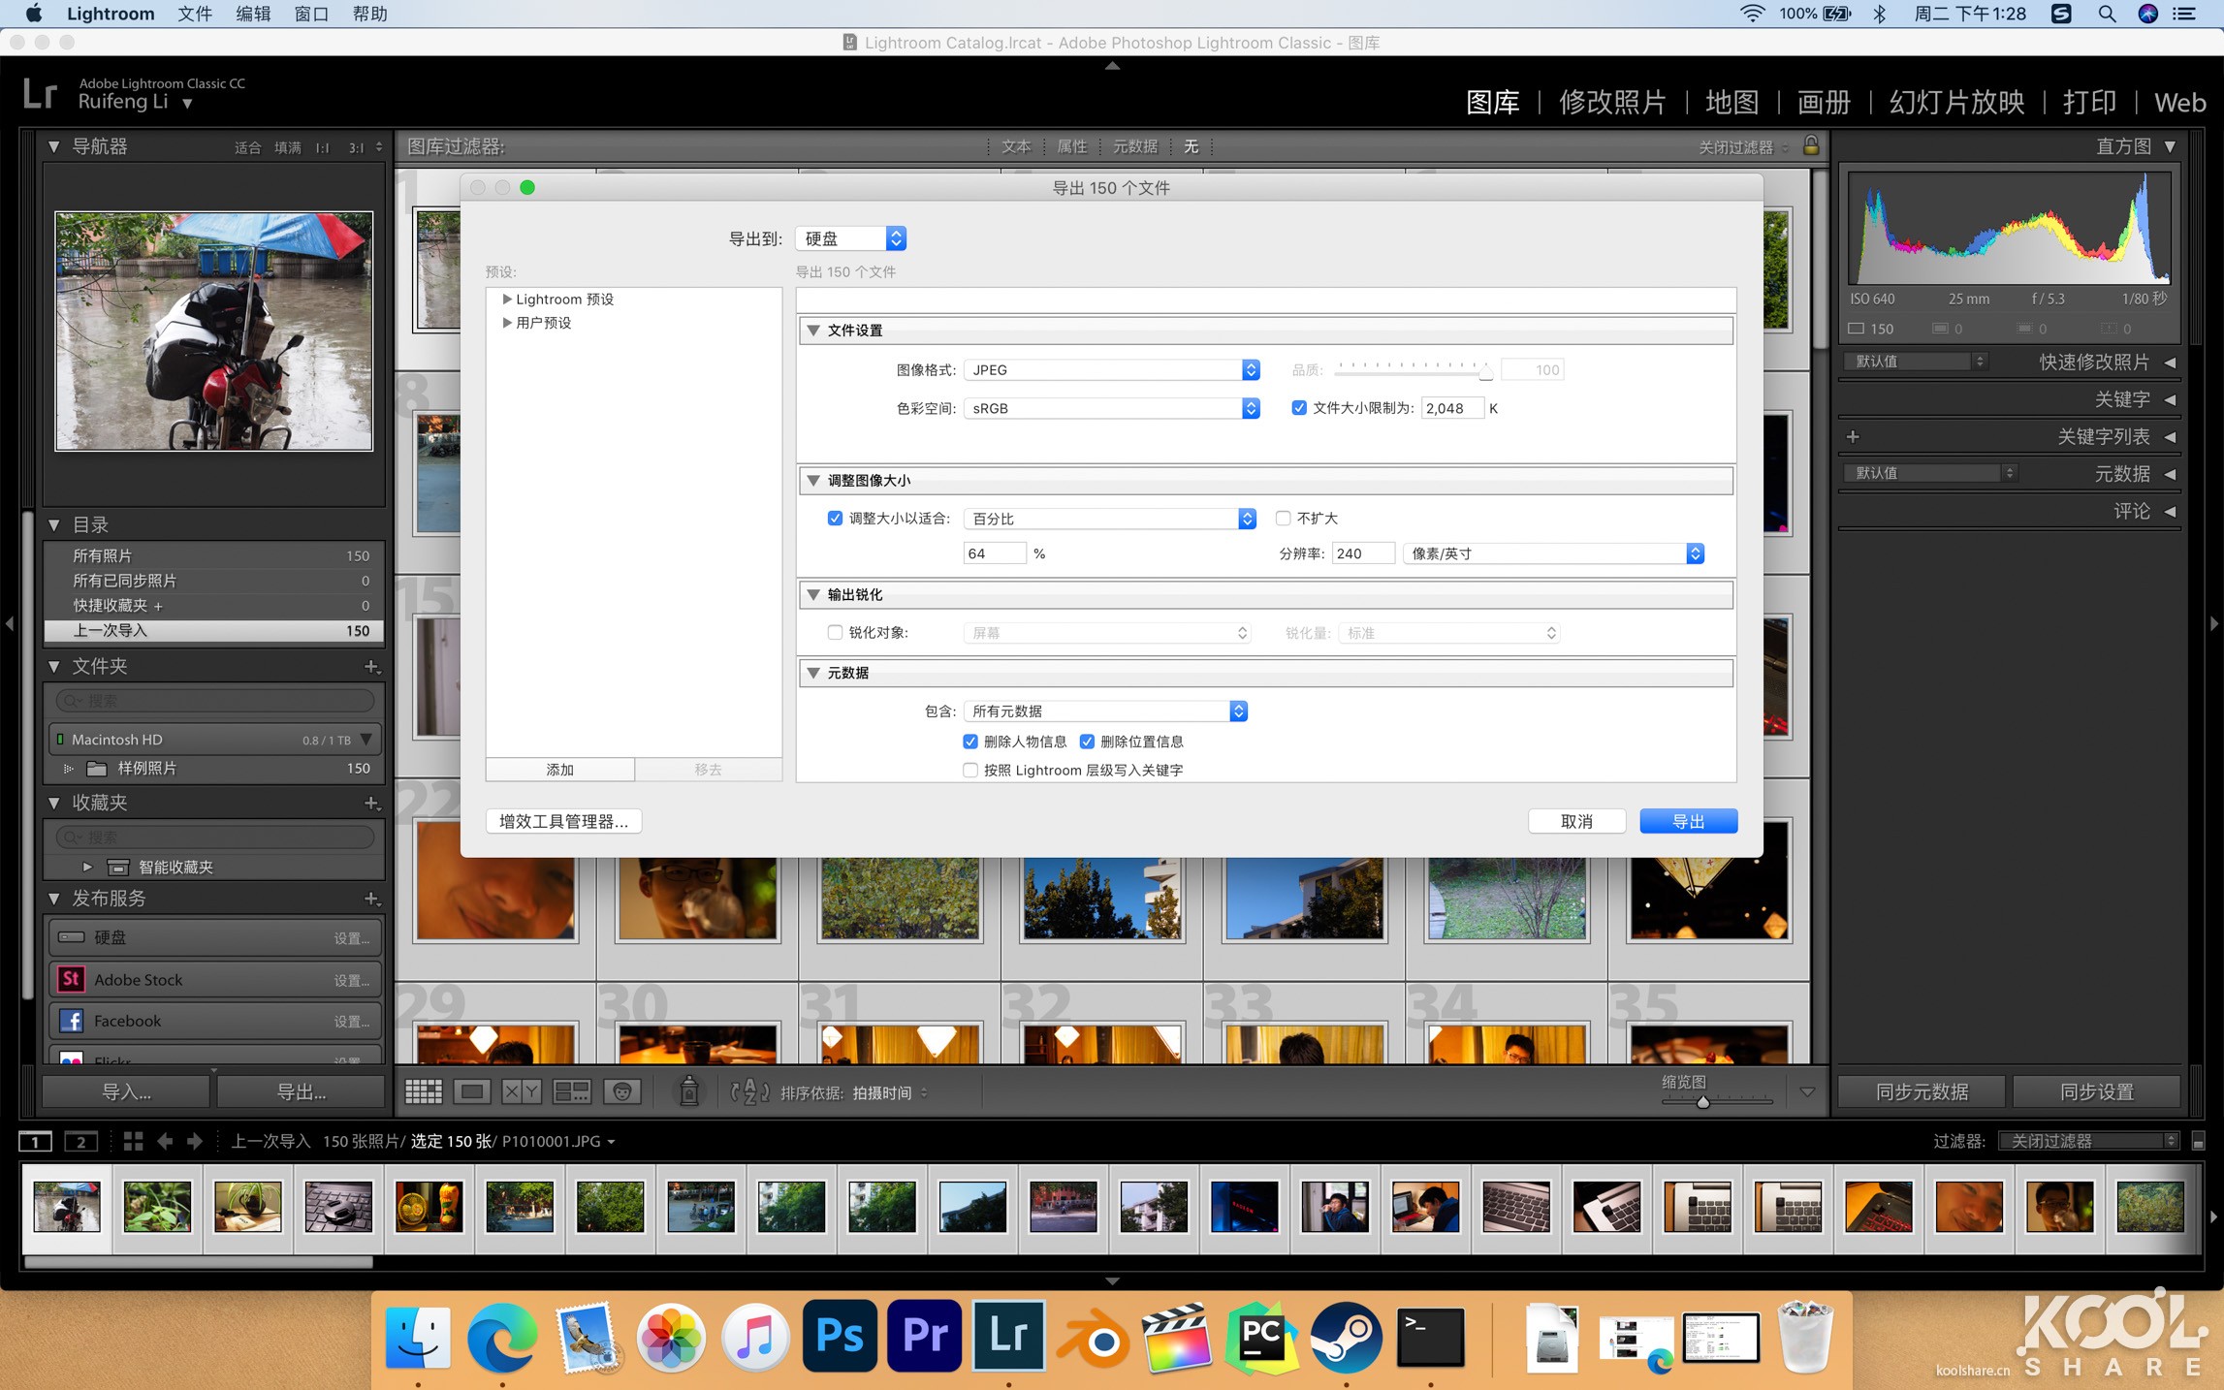The height and width of the screenshot is (1390, 2224).
Task: Expand the Lightroom 预设 tree
Action: point(507,299)
